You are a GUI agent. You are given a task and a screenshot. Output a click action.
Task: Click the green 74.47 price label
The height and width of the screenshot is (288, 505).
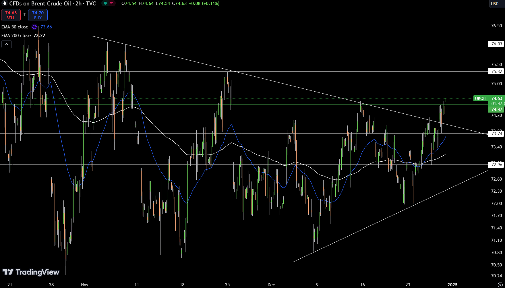pyautogui.click(x=496, y=110)
